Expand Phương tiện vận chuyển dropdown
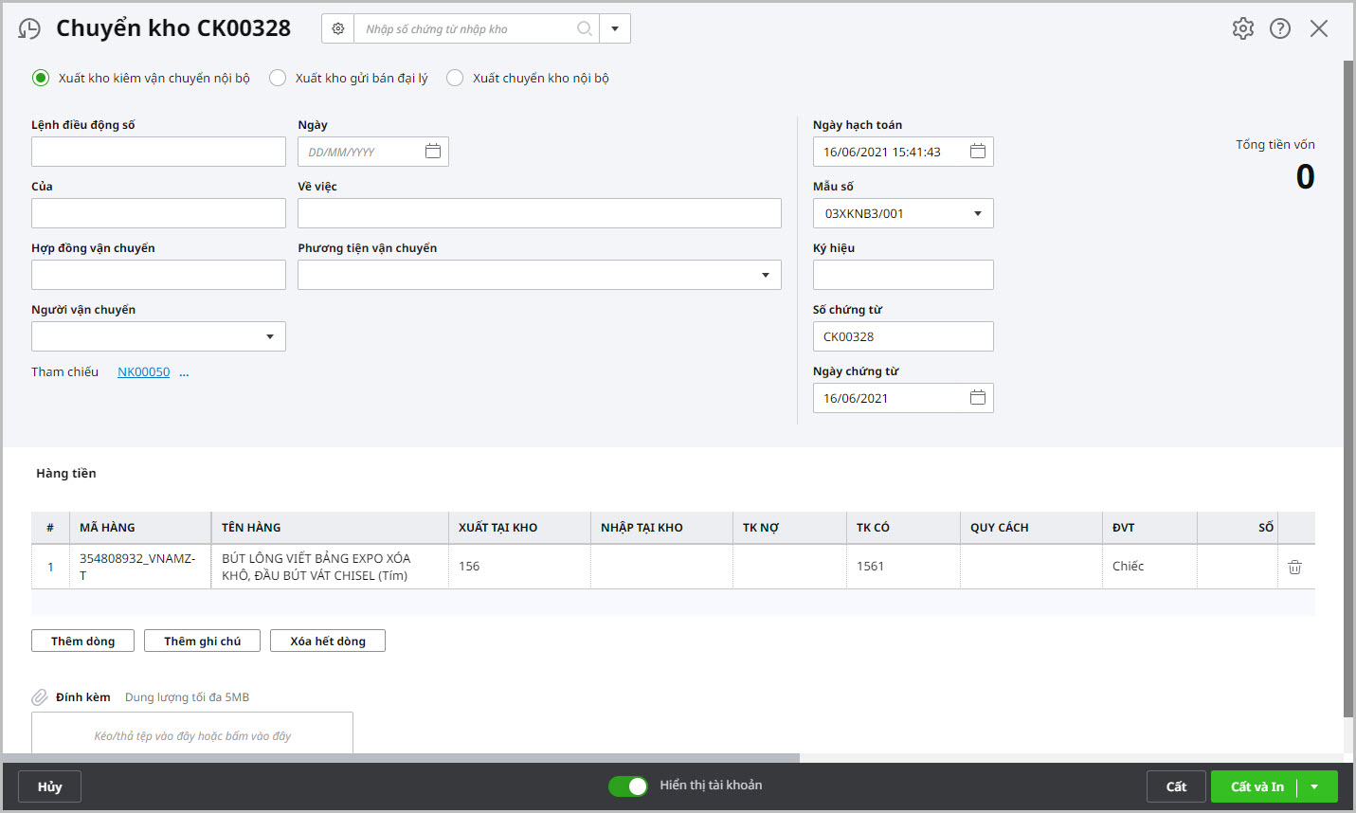The width and height of the screenshot is (1356, 813). click(x=765, y=275)
